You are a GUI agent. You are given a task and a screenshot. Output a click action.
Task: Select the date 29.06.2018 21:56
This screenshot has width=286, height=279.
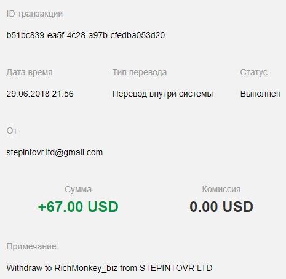click(40, 94)
